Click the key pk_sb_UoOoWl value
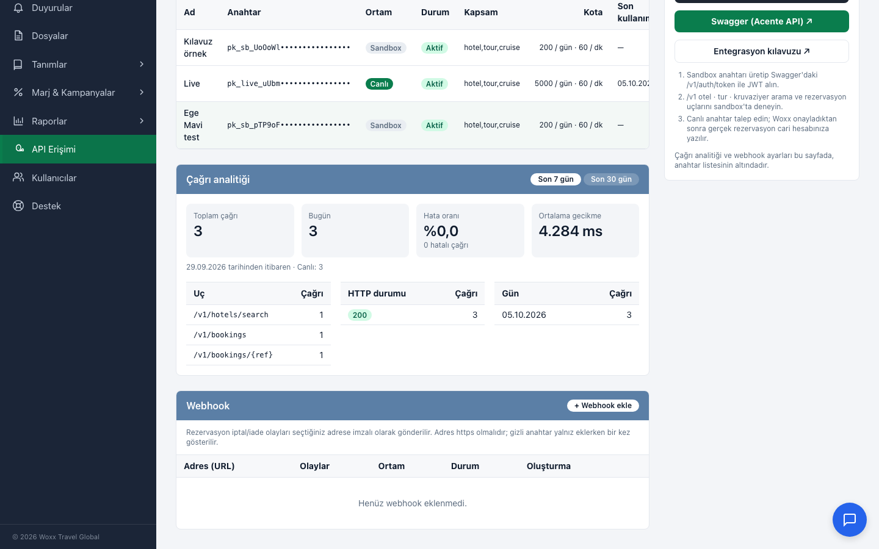 289,48
